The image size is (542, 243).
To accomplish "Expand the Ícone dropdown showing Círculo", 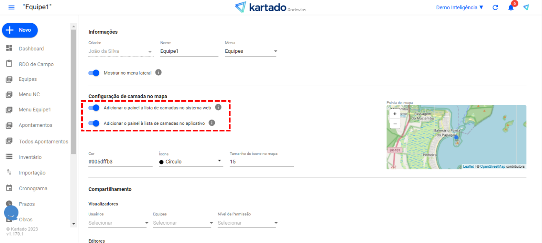I will click(191, 161).
